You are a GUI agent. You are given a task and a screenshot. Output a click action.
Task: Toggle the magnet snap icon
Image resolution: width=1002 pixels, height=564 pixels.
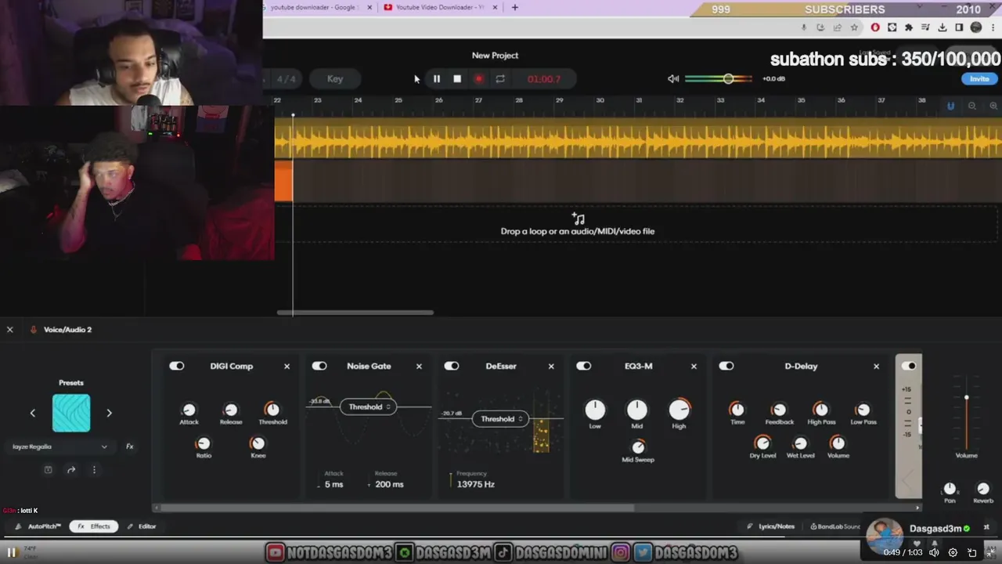[950, 106]
